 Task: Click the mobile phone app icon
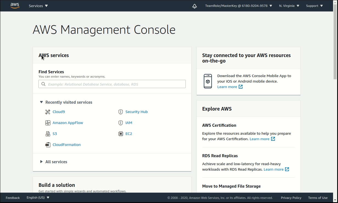[x=208, y=81]
